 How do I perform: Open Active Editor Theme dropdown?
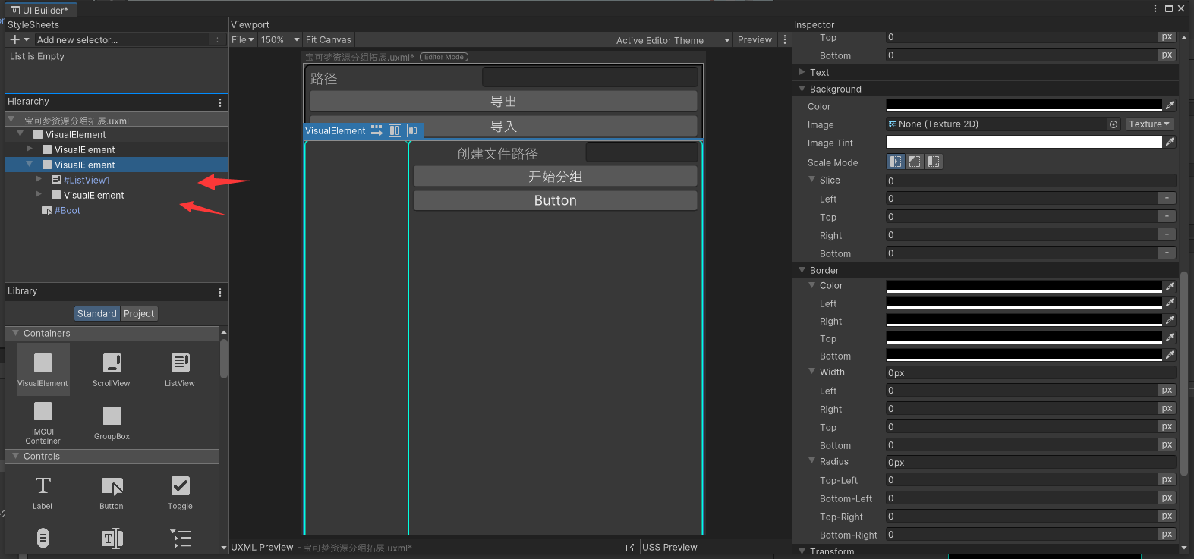coord(673,39)
